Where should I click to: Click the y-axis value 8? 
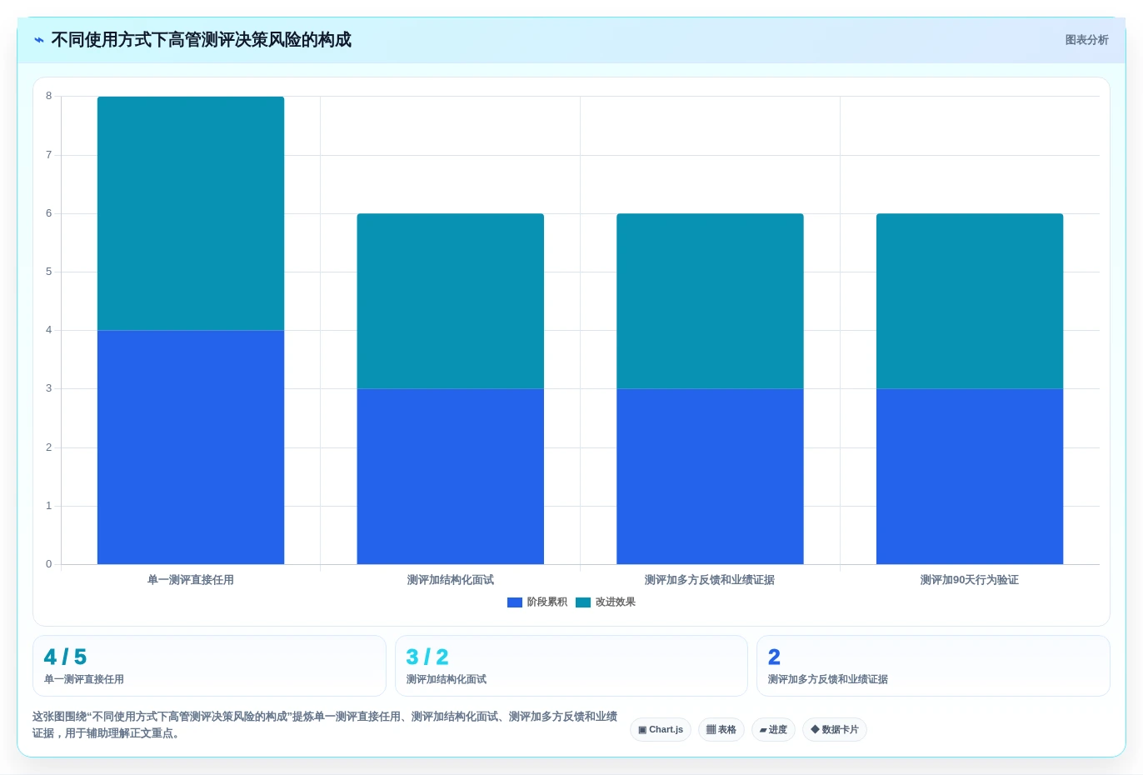coord(49,96)
